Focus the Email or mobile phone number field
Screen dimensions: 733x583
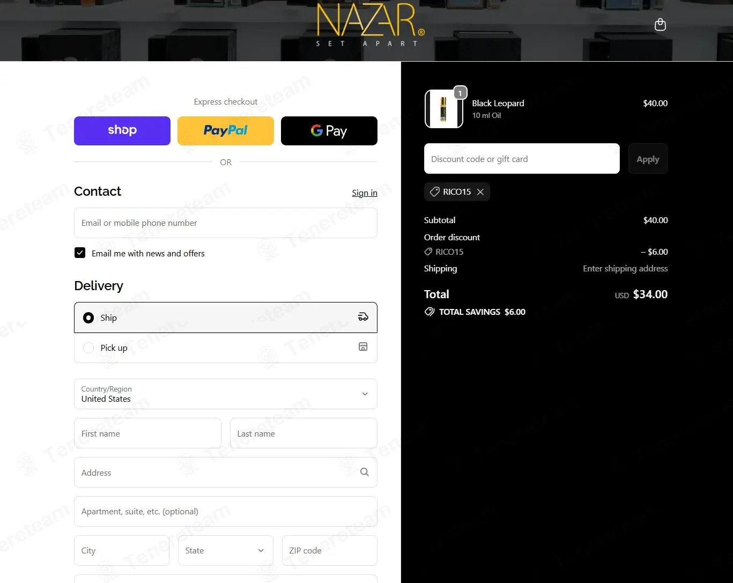(x=226, y=223)
